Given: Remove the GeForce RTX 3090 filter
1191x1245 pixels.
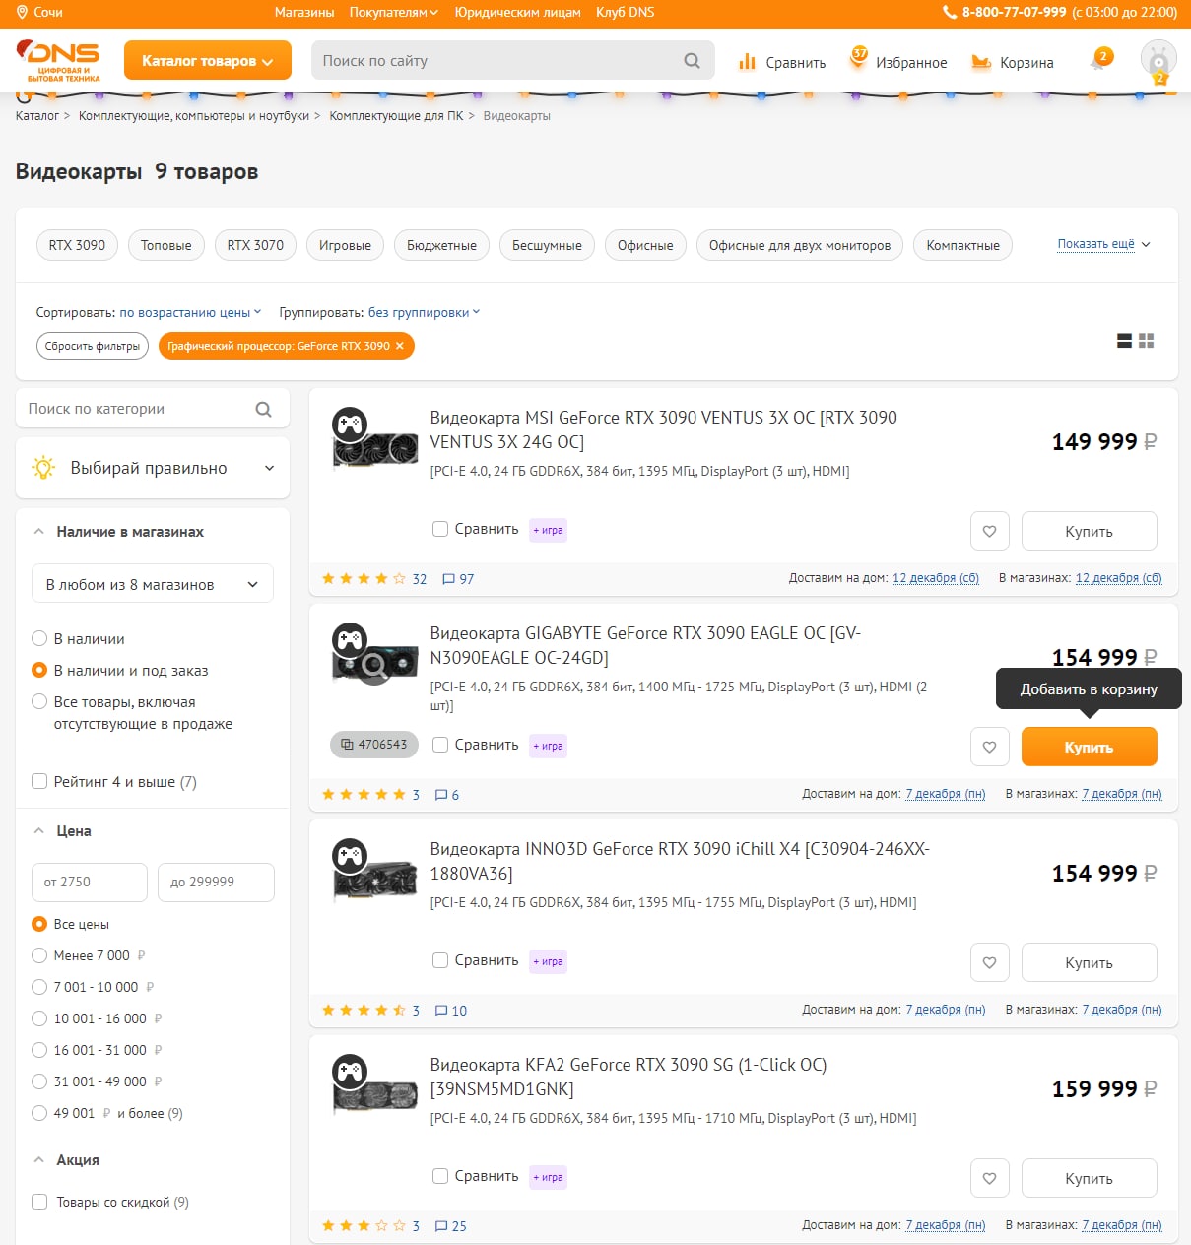Looking at the screenshot, I should (399, 346).
